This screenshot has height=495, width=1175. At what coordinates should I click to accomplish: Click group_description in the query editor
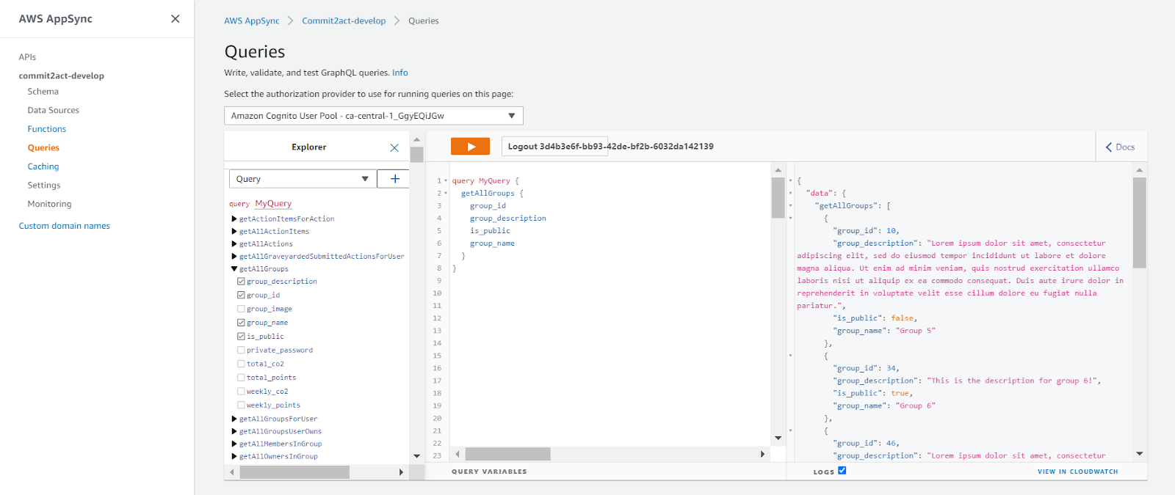(x=508, y=219)
